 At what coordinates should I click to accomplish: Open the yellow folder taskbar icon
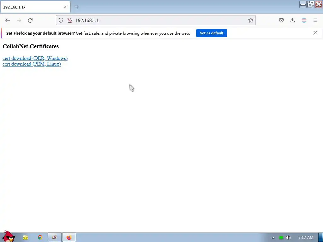point(25,238)
